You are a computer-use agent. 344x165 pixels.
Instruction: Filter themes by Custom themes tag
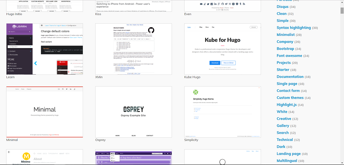click(x=290, y=98)
